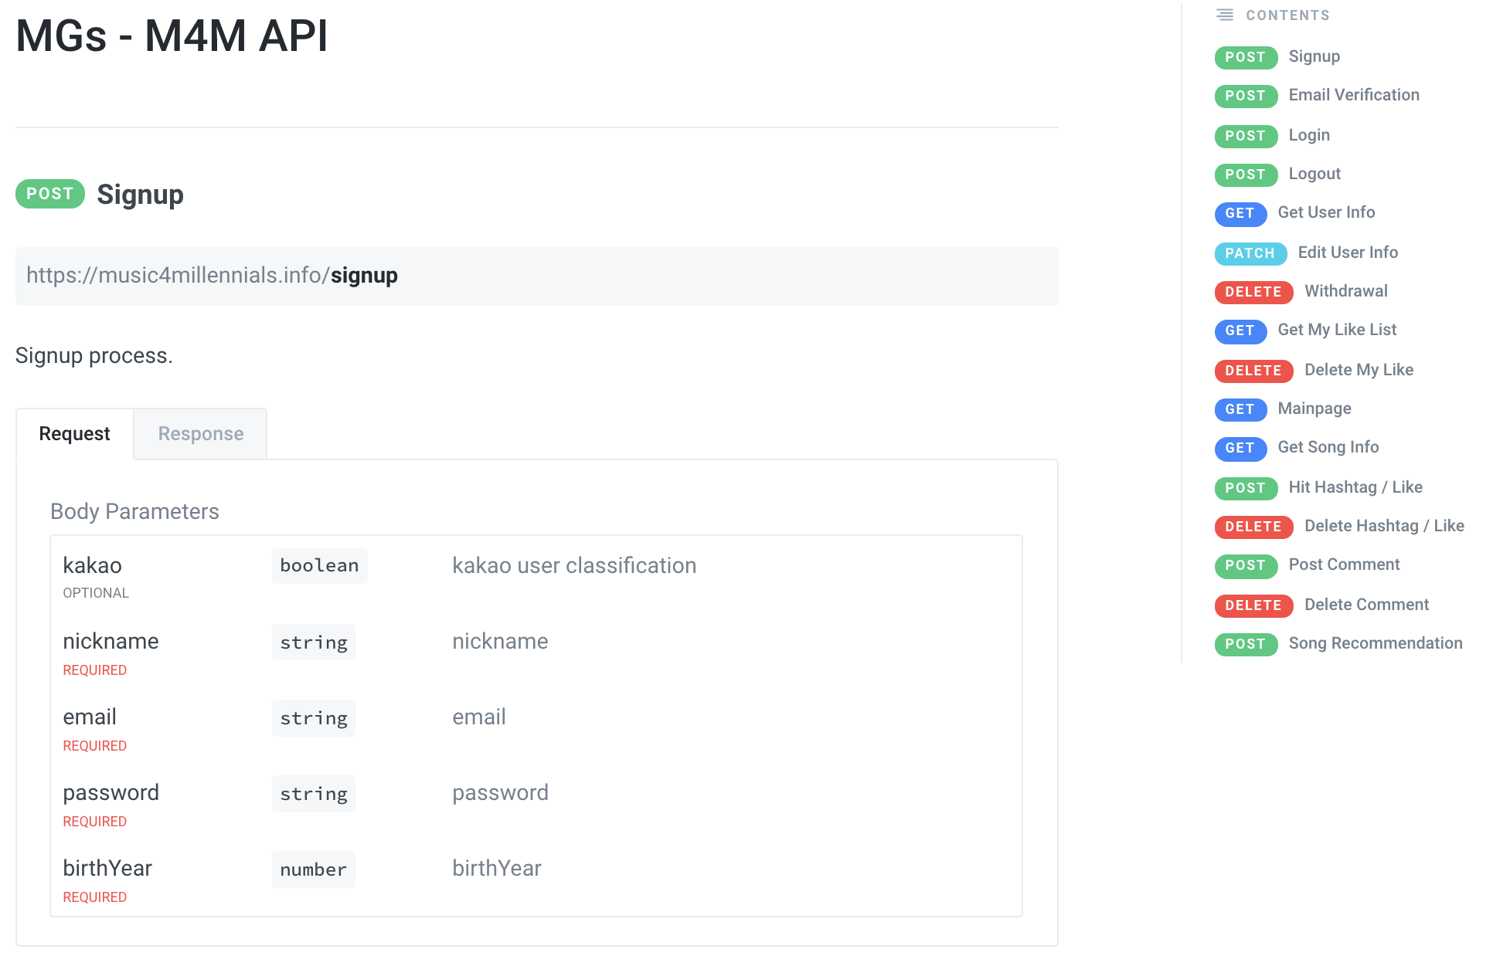Viewport: 1510px width, 973px height.
Task: Click the DELETE badge for Delete Hashtag / Like
Action: click(1253, 527)
